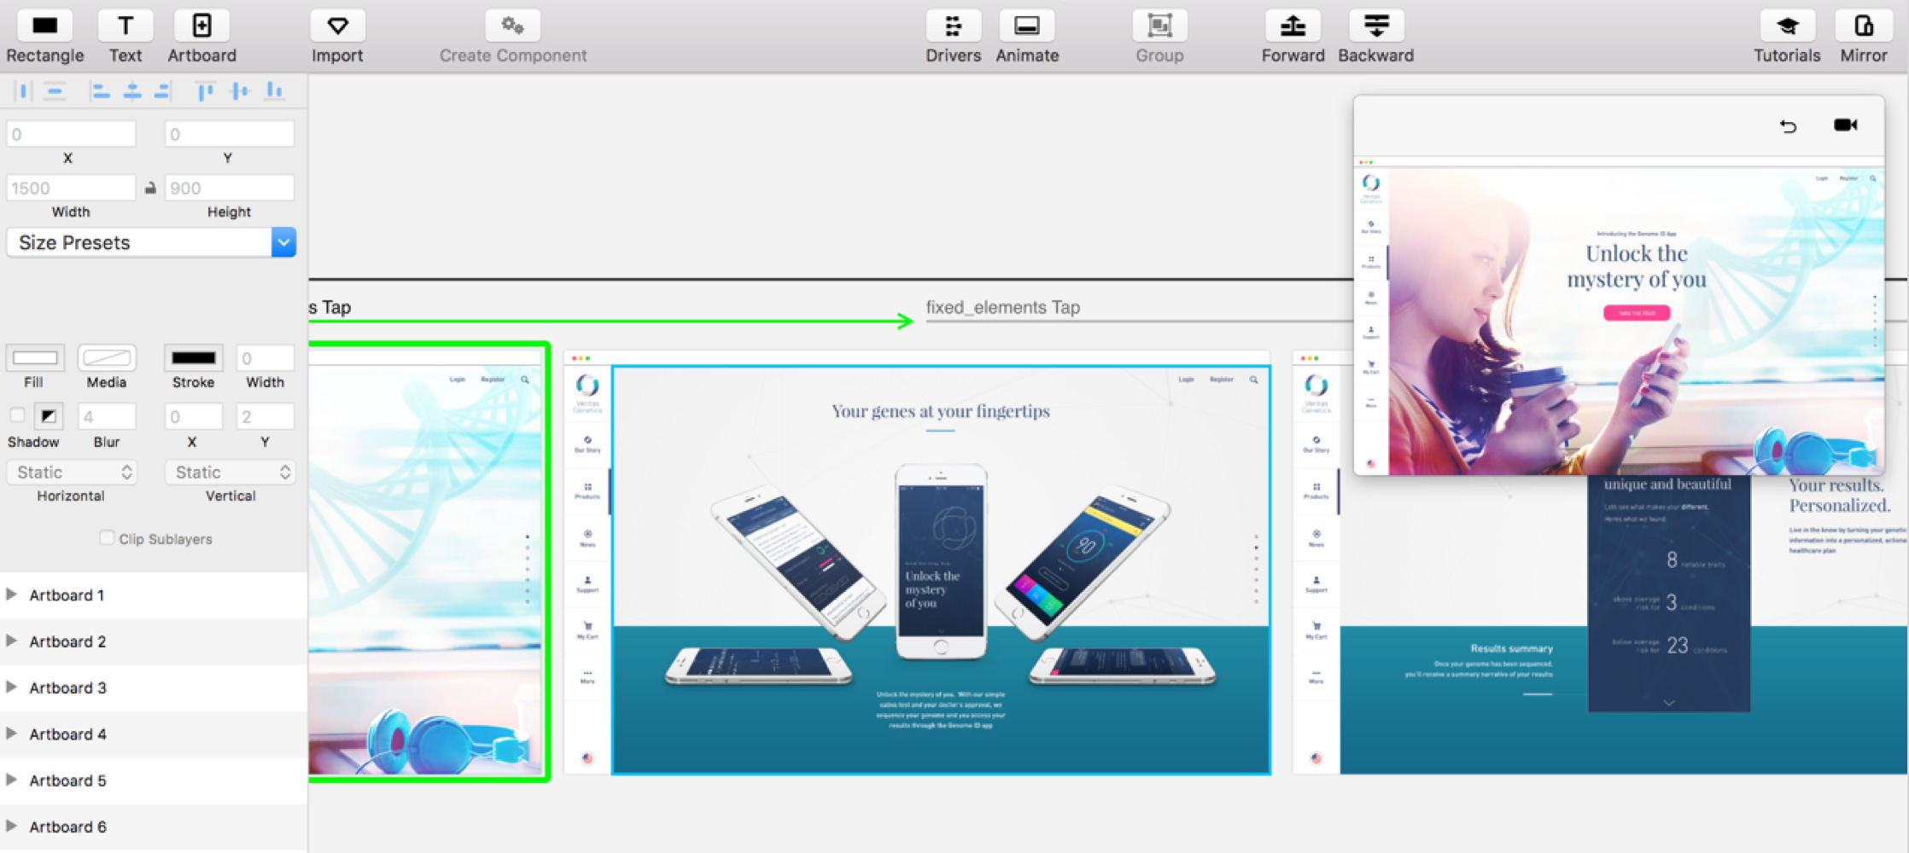Enable the Shadow checkbox
Image resolution: width=1909 pixels, height=853 pixels.
17,415
